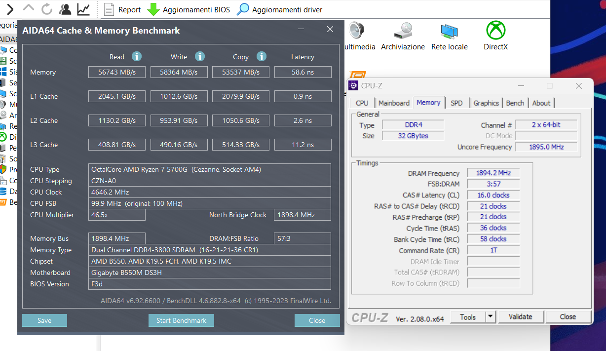Click the North Bridge Clock value 1898.4 MHz
Image resolution: width=606 pixels, height=351 pixels.
point(303,215)
